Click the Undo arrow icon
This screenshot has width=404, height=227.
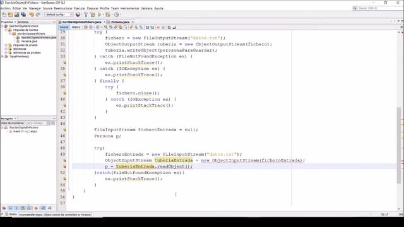point(32,15)
